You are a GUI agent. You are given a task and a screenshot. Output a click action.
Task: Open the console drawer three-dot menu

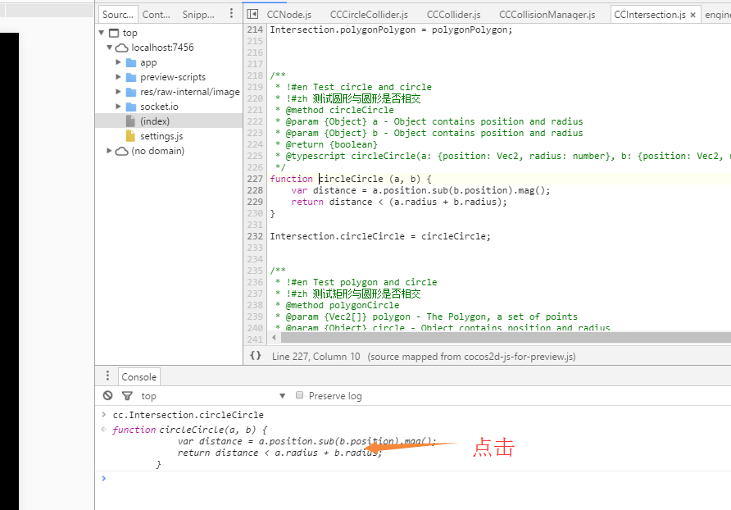click(107, 376)
